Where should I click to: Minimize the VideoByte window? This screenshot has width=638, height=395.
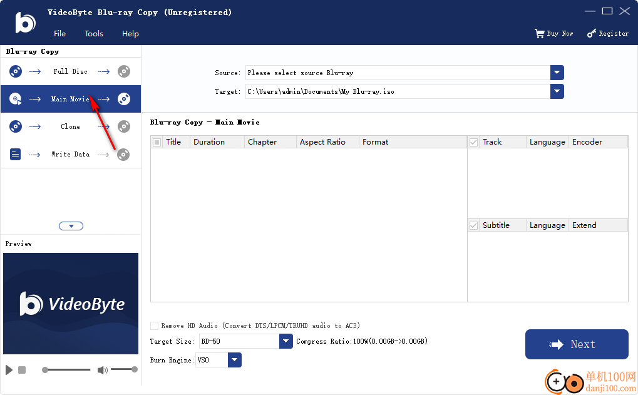pyautogui.click(x=590, y=11)
